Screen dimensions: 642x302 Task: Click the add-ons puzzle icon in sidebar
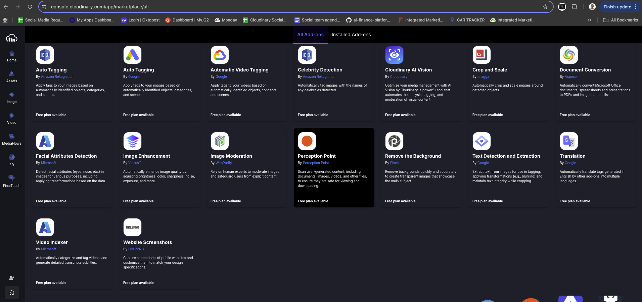click(x=12, y=293)
